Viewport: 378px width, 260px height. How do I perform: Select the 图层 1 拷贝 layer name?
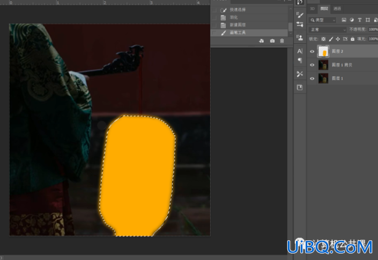coord(342,65)
